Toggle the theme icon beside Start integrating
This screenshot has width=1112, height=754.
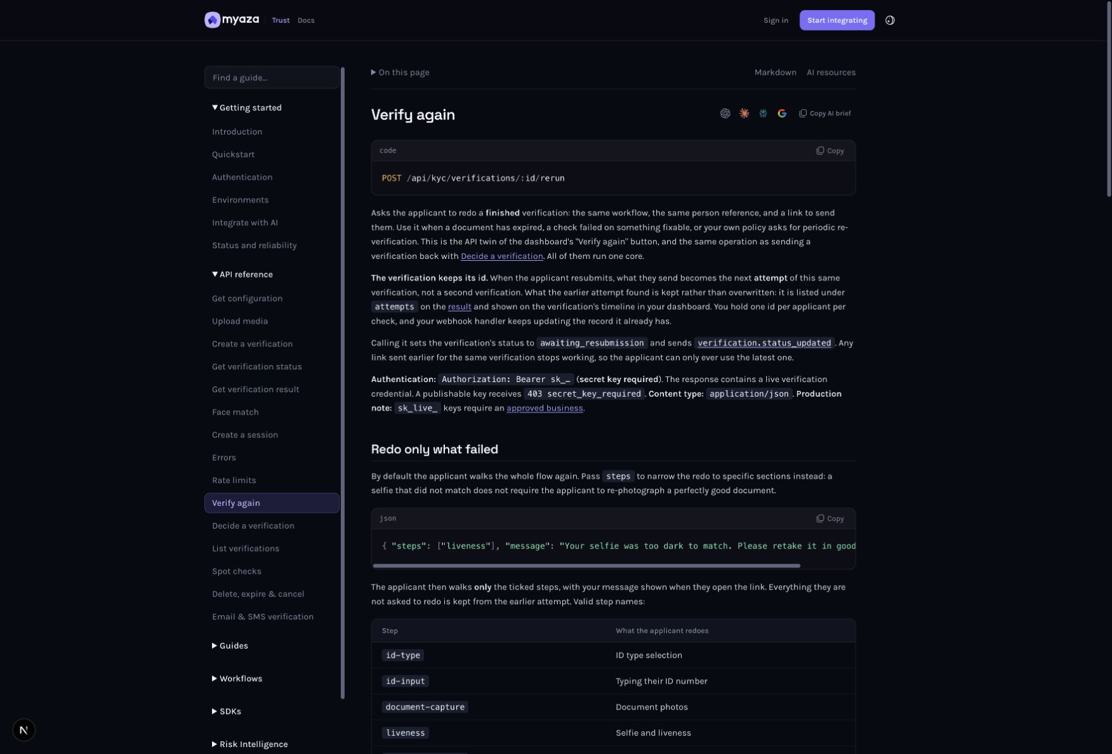click(890, 20)
